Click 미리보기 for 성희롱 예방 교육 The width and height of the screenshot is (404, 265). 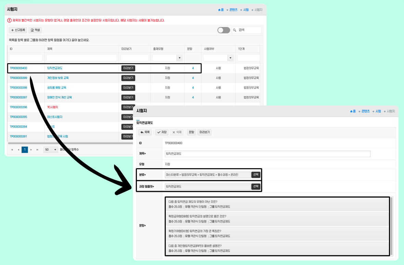[128, 88]
